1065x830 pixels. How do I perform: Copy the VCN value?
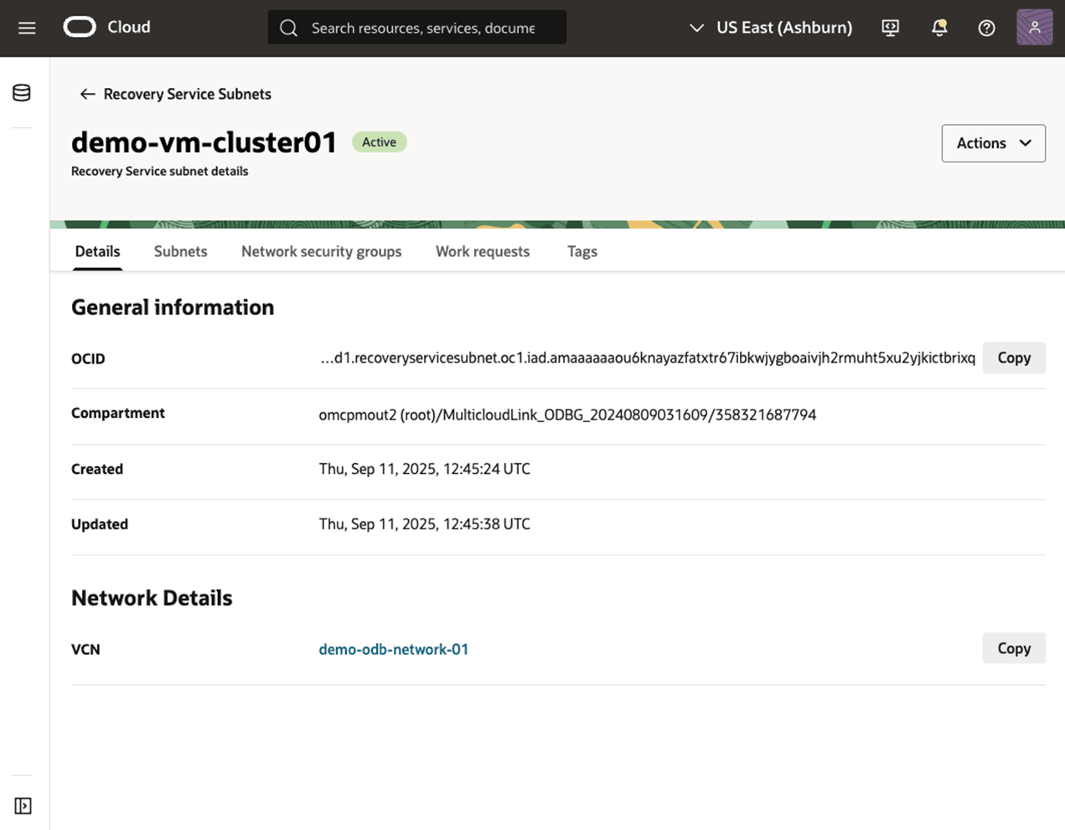coord(1014,647)
